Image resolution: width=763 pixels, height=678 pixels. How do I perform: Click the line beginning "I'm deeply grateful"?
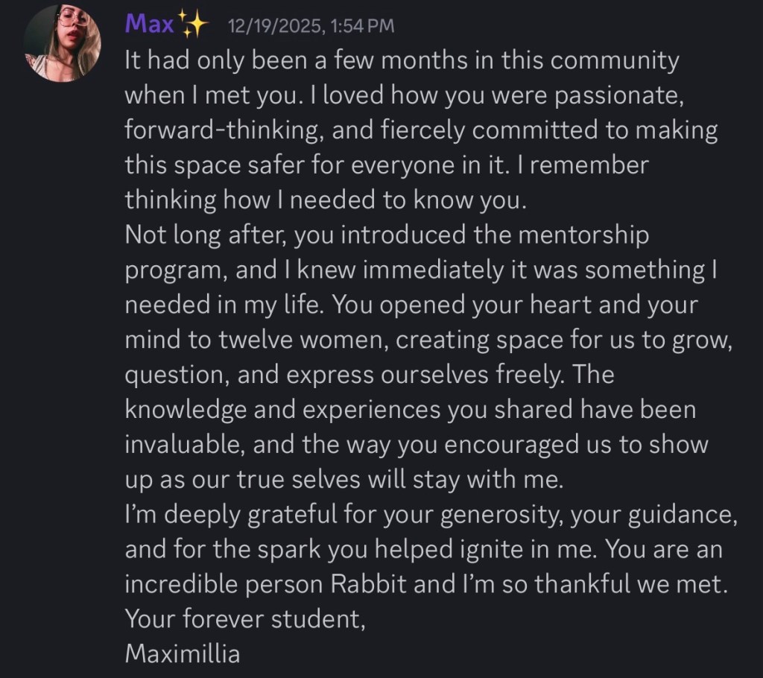431,515
